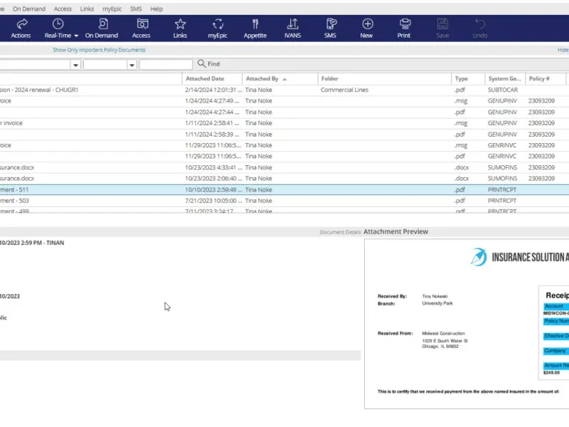Screen dimensions: 569x427
Task: Click the New plus icon
Action: [x=368, y=24]
